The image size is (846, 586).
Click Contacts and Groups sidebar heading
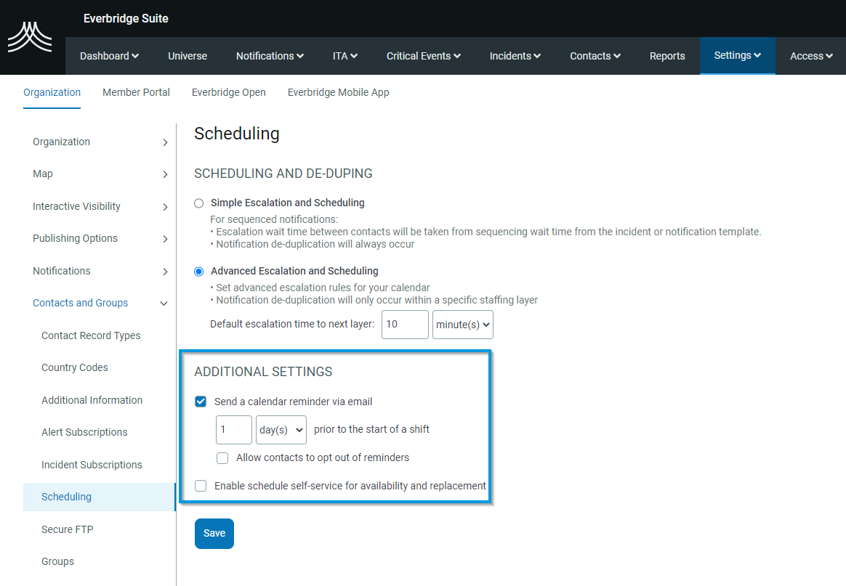81,303
